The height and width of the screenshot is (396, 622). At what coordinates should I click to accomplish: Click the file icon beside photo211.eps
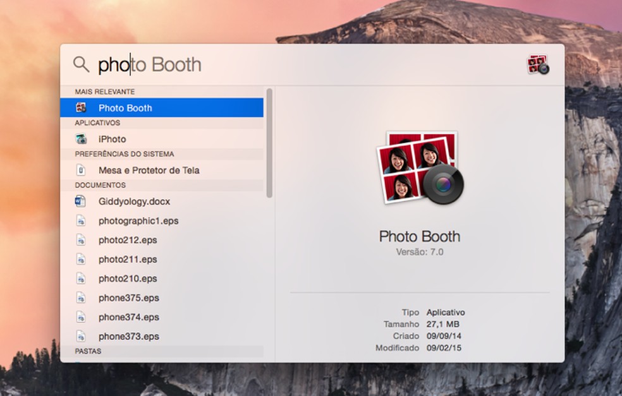coord(81,259)
